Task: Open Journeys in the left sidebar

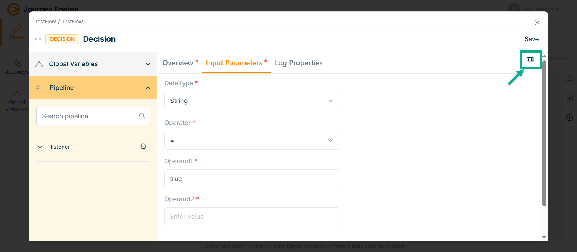Action: tap(17, 66)
